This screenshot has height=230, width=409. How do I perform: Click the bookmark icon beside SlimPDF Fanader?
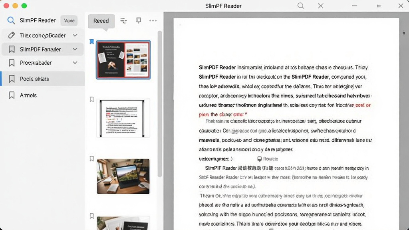coord(12,49)
